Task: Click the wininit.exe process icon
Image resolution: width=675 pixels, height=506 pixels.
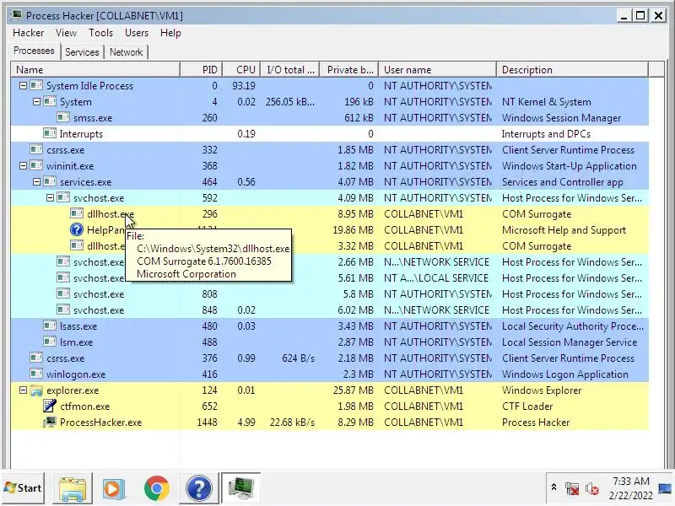Action: [36, 165]
